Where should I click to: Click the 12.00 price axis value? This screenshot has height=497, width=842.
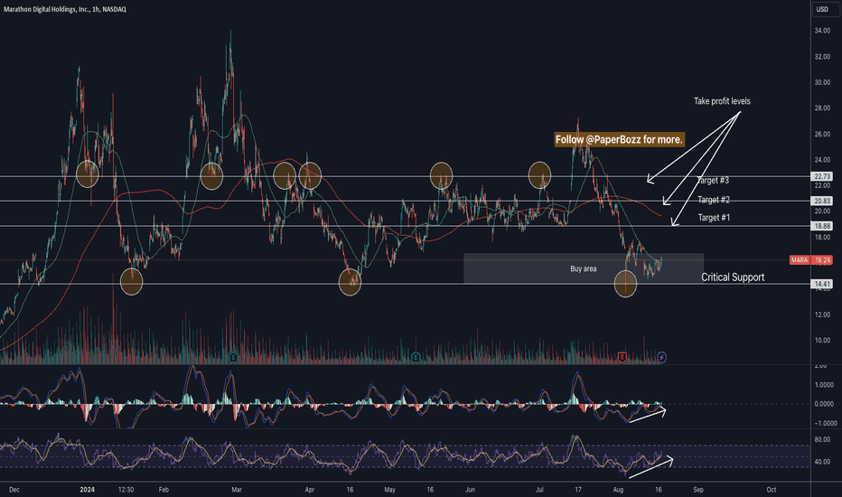[822, 314]
